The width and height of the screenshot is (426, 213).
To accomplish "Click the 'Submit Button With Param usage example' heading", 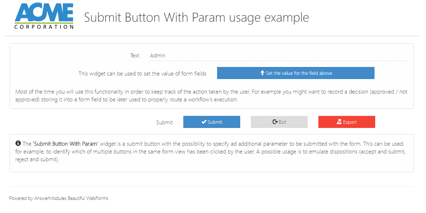I will point(196,17).
